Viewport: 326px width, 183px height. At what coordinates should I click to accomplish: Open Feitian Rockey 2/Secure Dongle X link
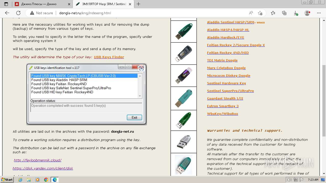[236, 45]
